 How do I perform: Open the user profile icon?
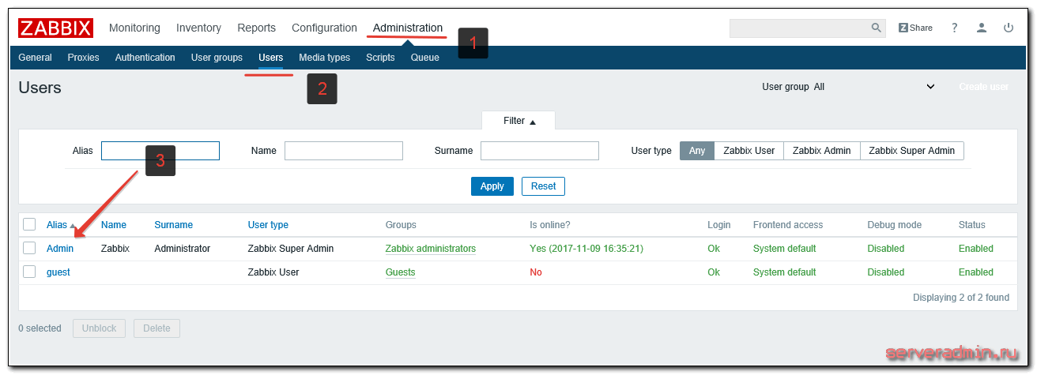(981, 28)
